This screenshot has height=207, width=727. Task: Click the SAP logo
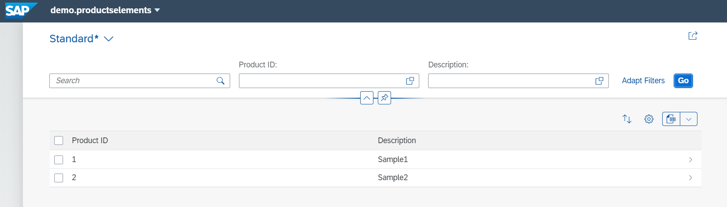coord(19,10)
